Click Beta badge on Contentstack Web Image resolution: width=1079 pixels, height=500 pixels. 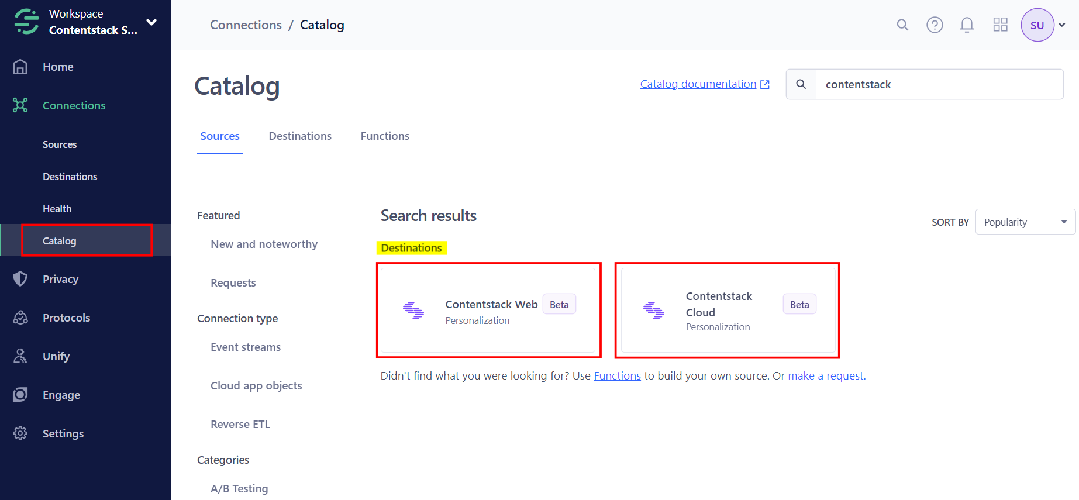click(559, 305)
